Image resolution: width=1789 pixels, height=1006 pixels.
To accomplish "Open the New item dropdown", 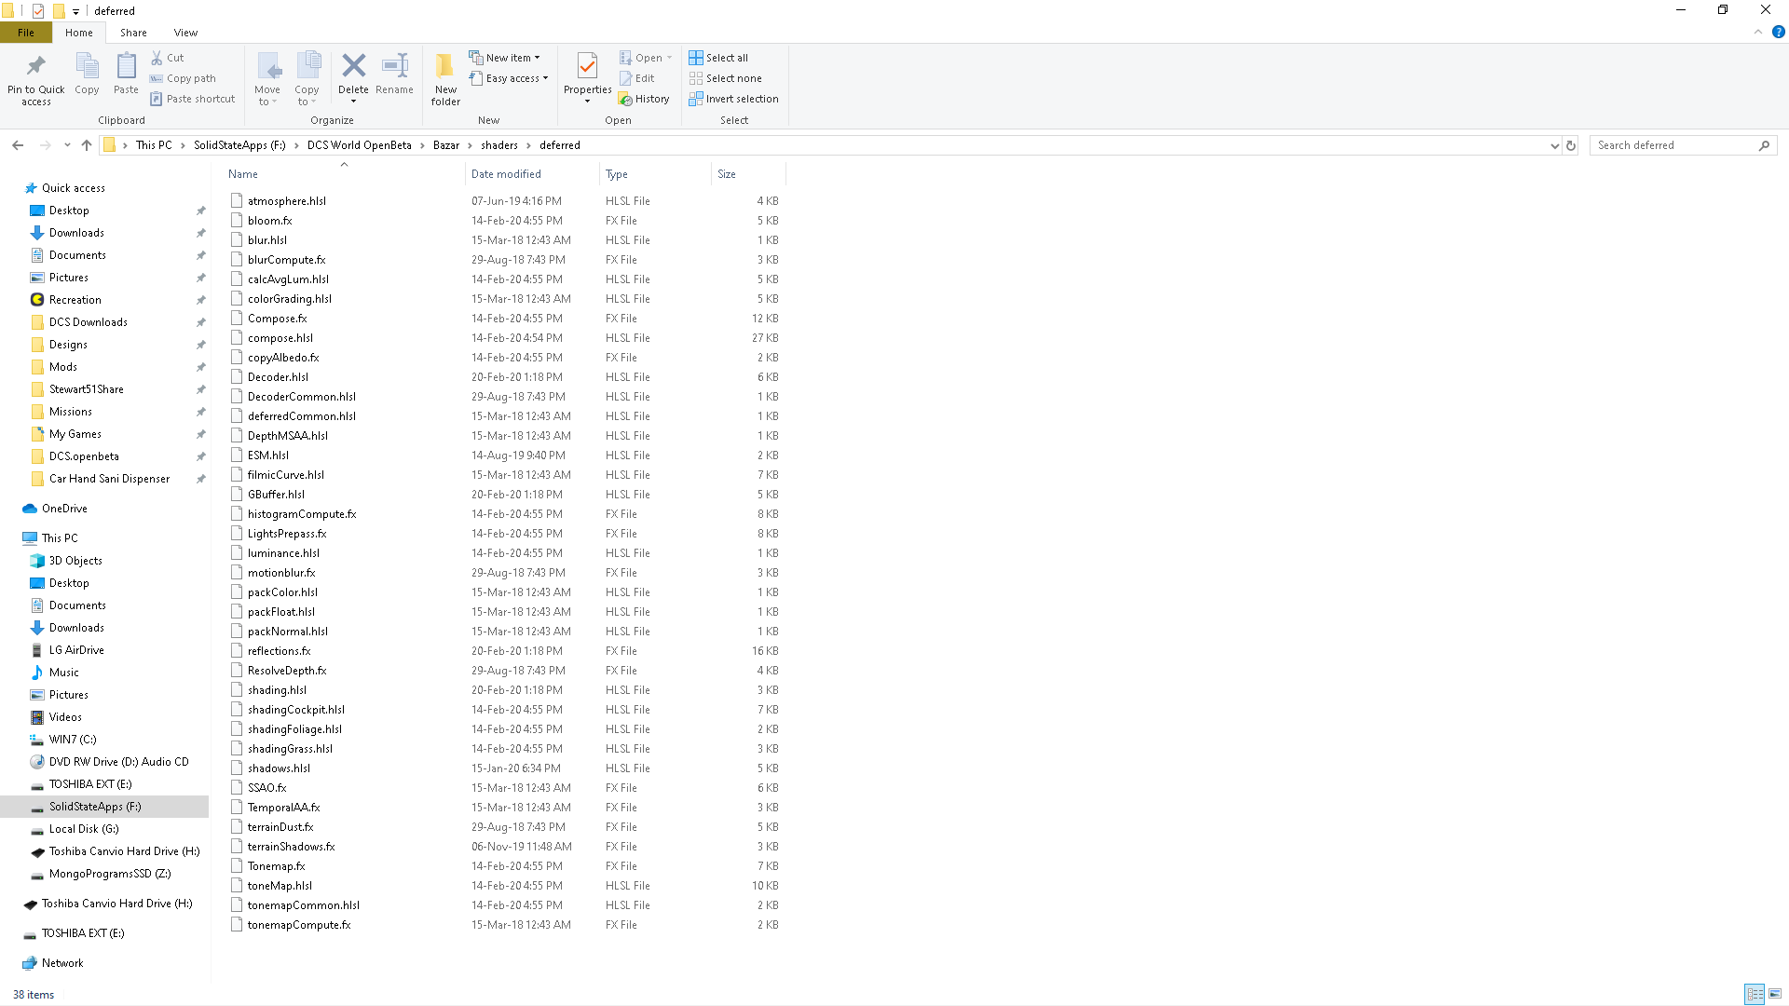I will point(504,58).
